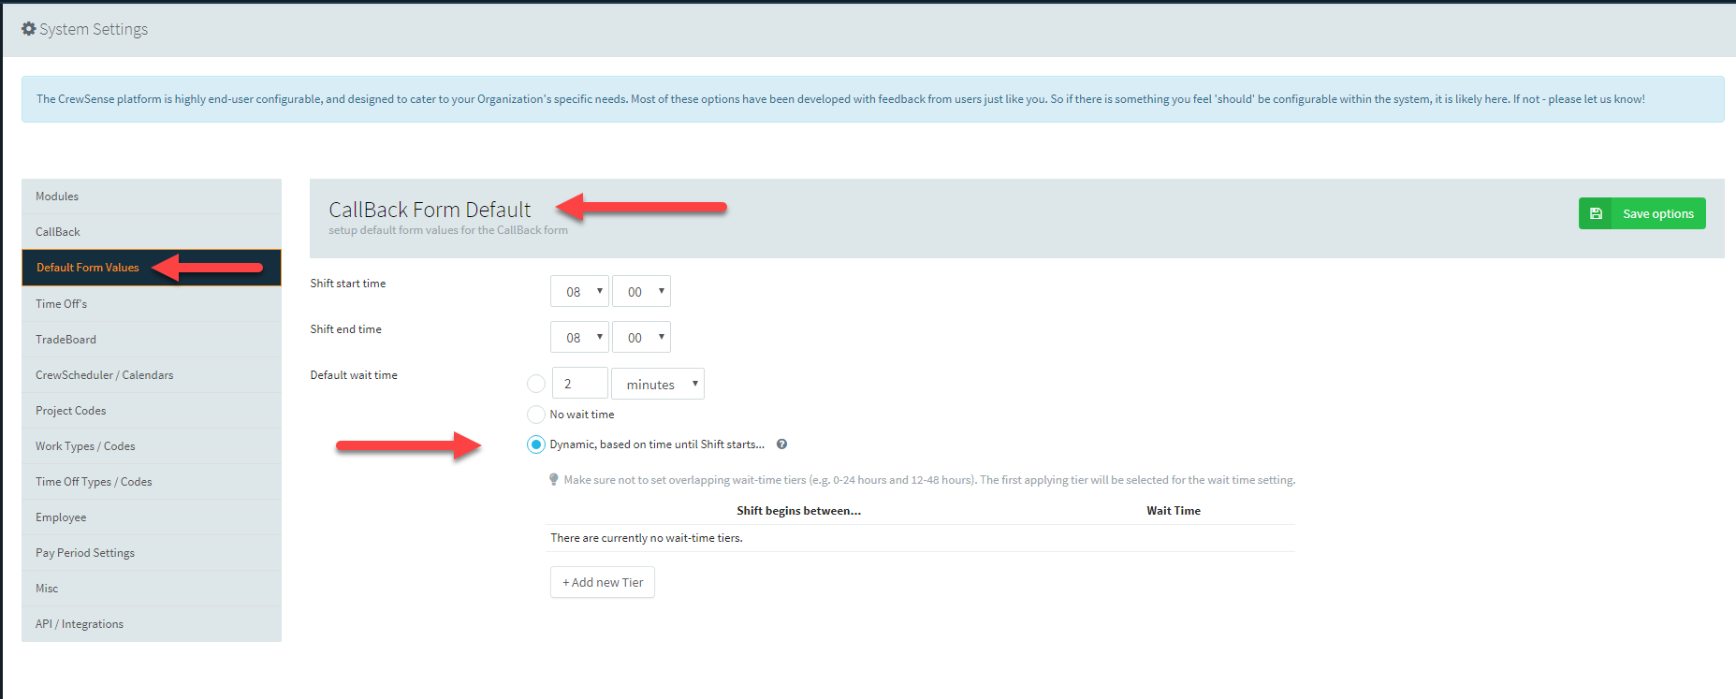Open API / Integrations settings

[152, 624]
